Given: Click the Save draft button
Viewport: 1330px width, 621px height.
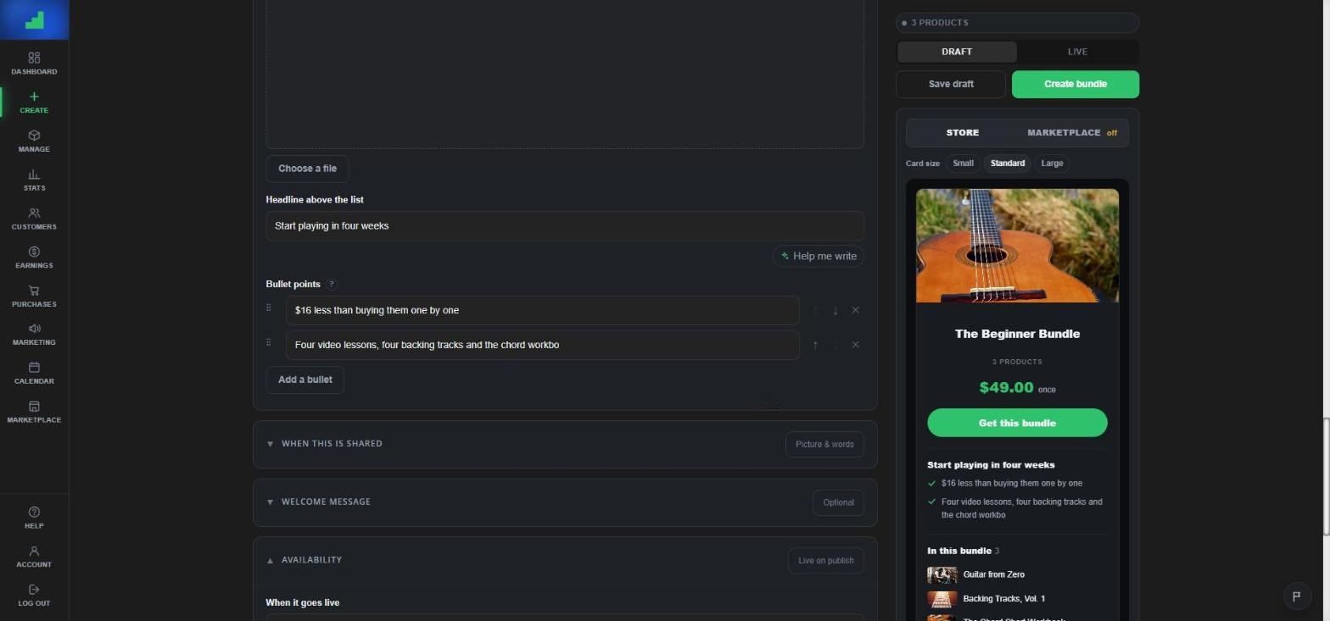Looking at the screenshot, I should pos(951,84).
